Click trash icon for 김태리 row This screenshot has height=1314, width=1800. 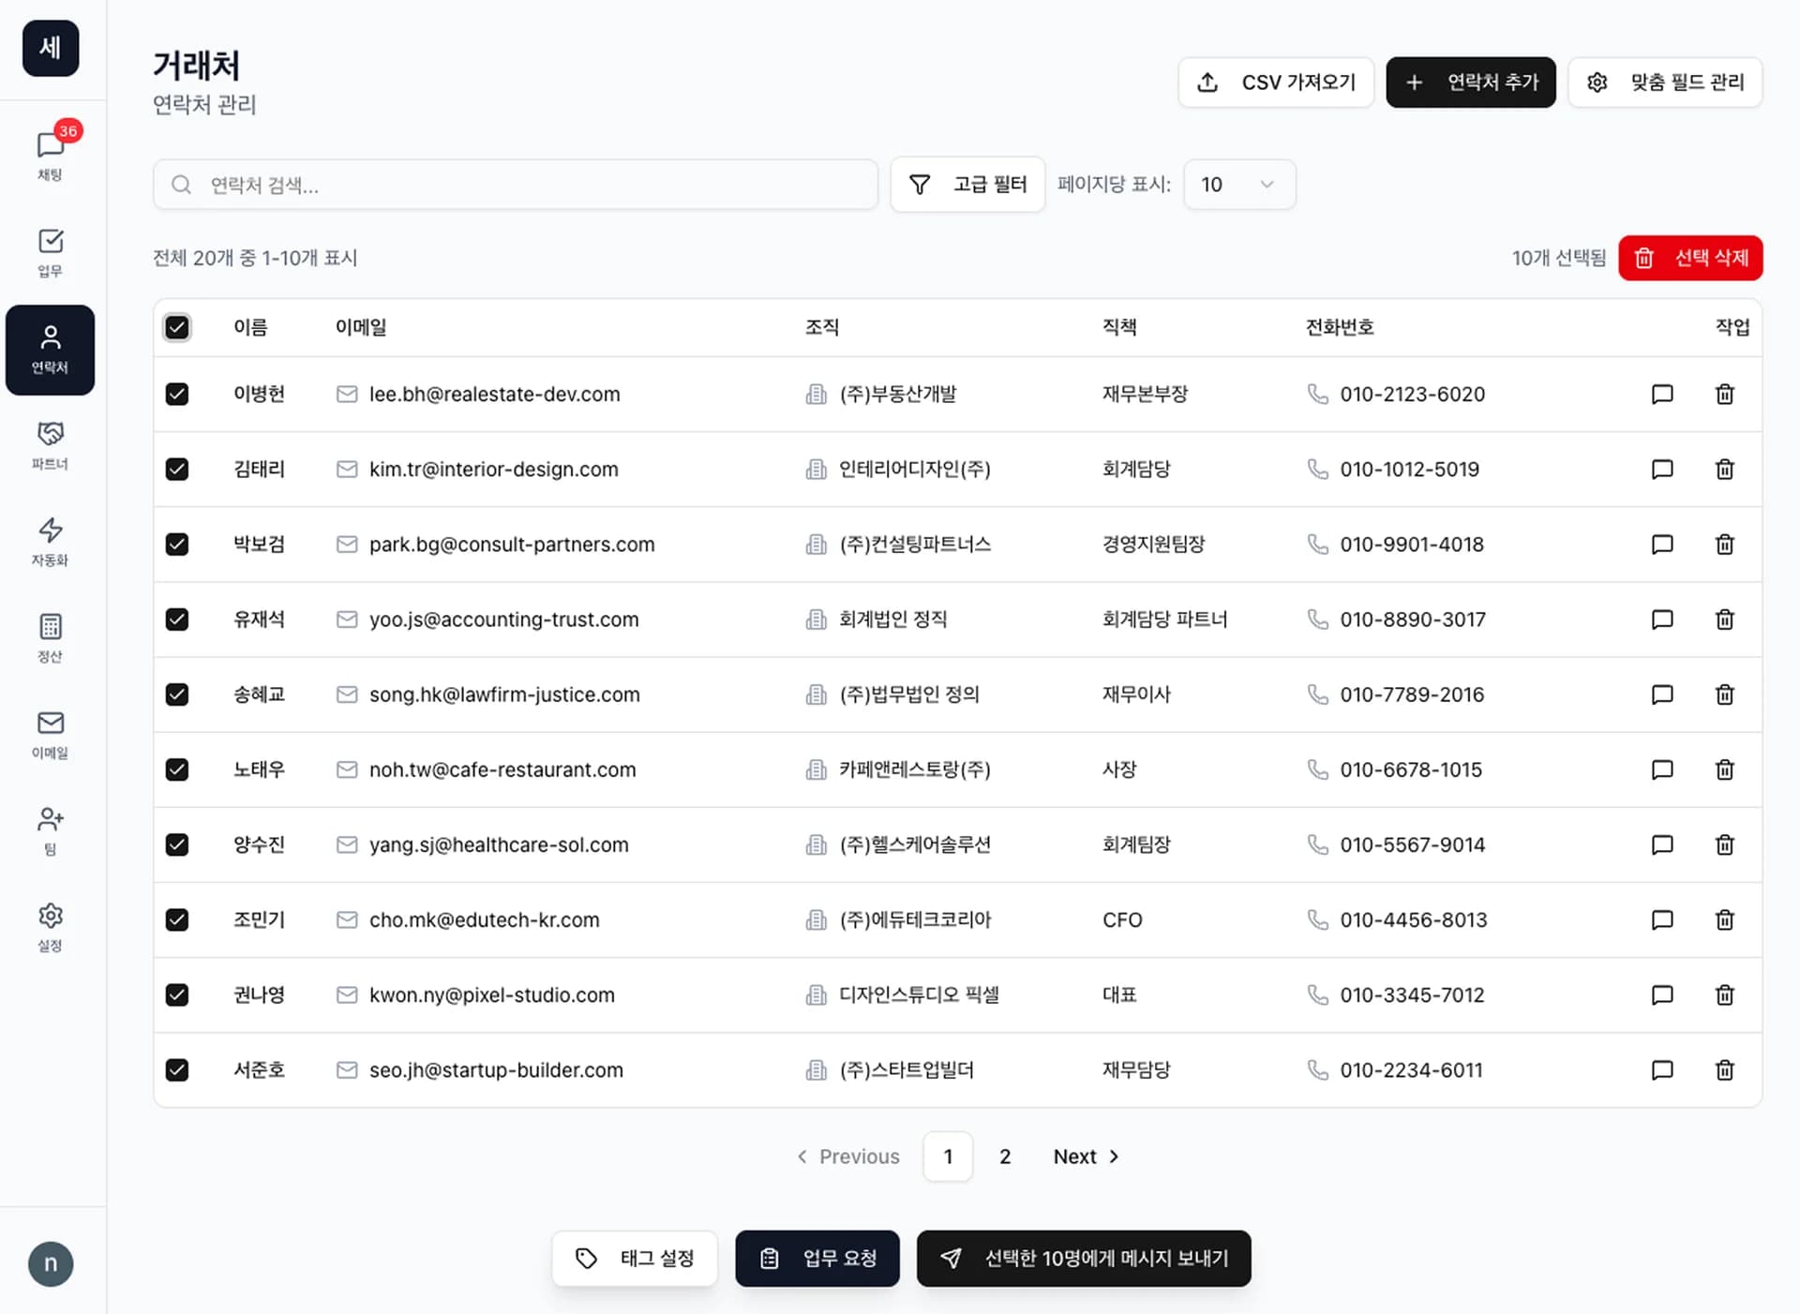tap(1724, 469)
